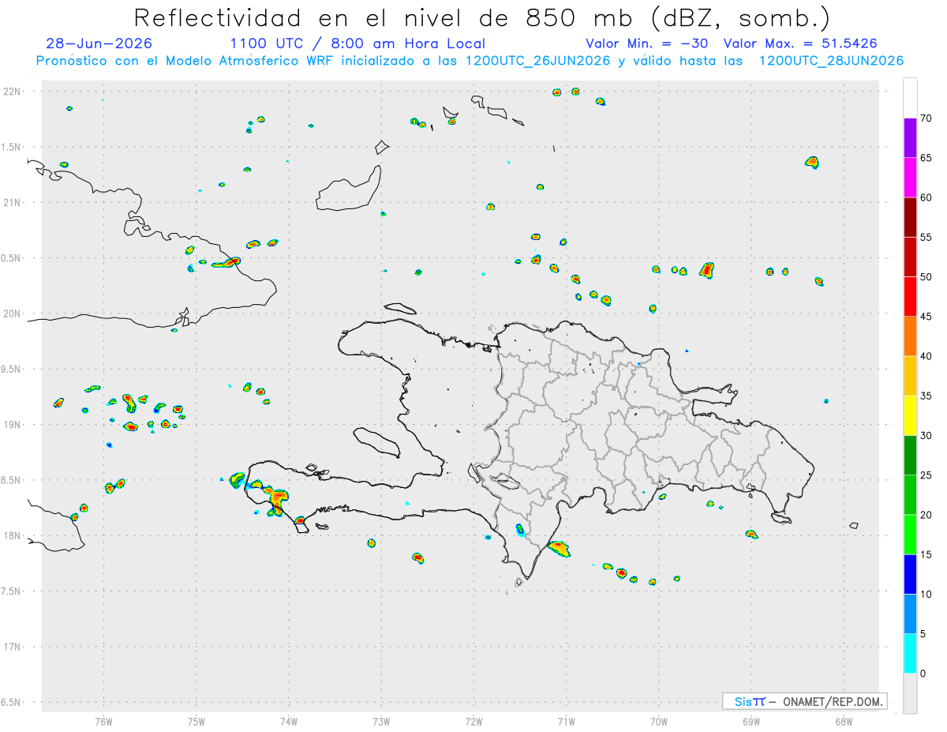Click the colorbar label "25"
Image resolution: width=947 pixels, height=732 pixels.
(926, 475)
